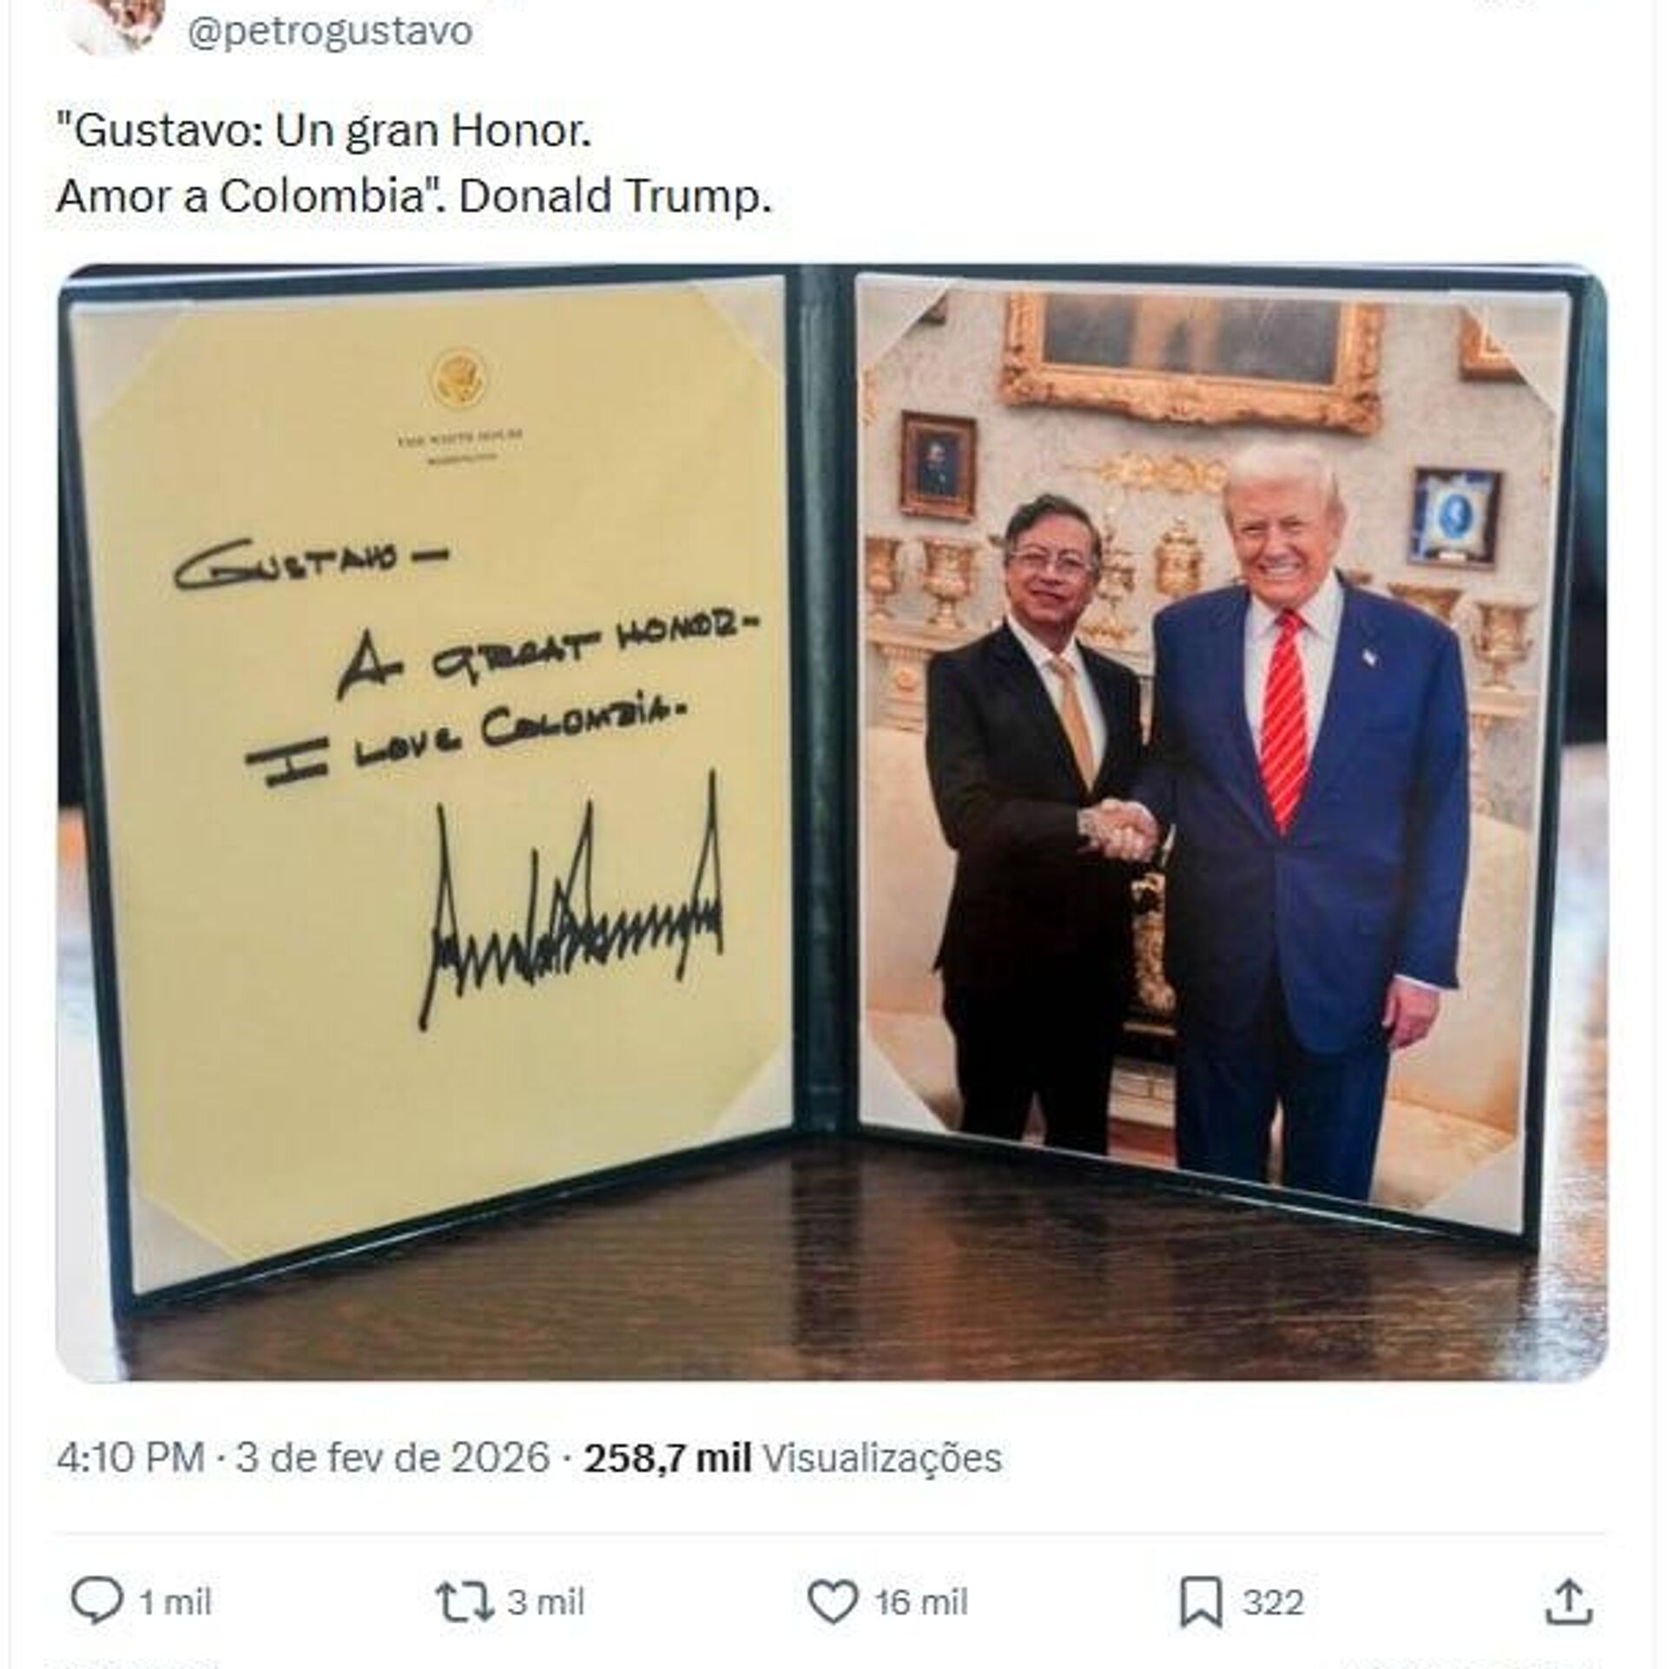The height and width of the screenshot is (1669, 1667).
Task: Click the 322 bookmarks count
Action: coord(1273,1602)
